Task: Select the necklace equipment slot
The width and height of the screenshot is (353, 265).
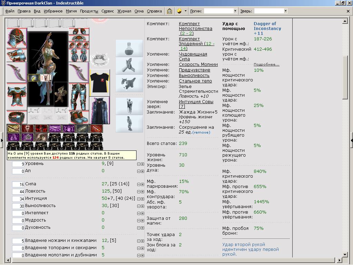Action: 79,38
